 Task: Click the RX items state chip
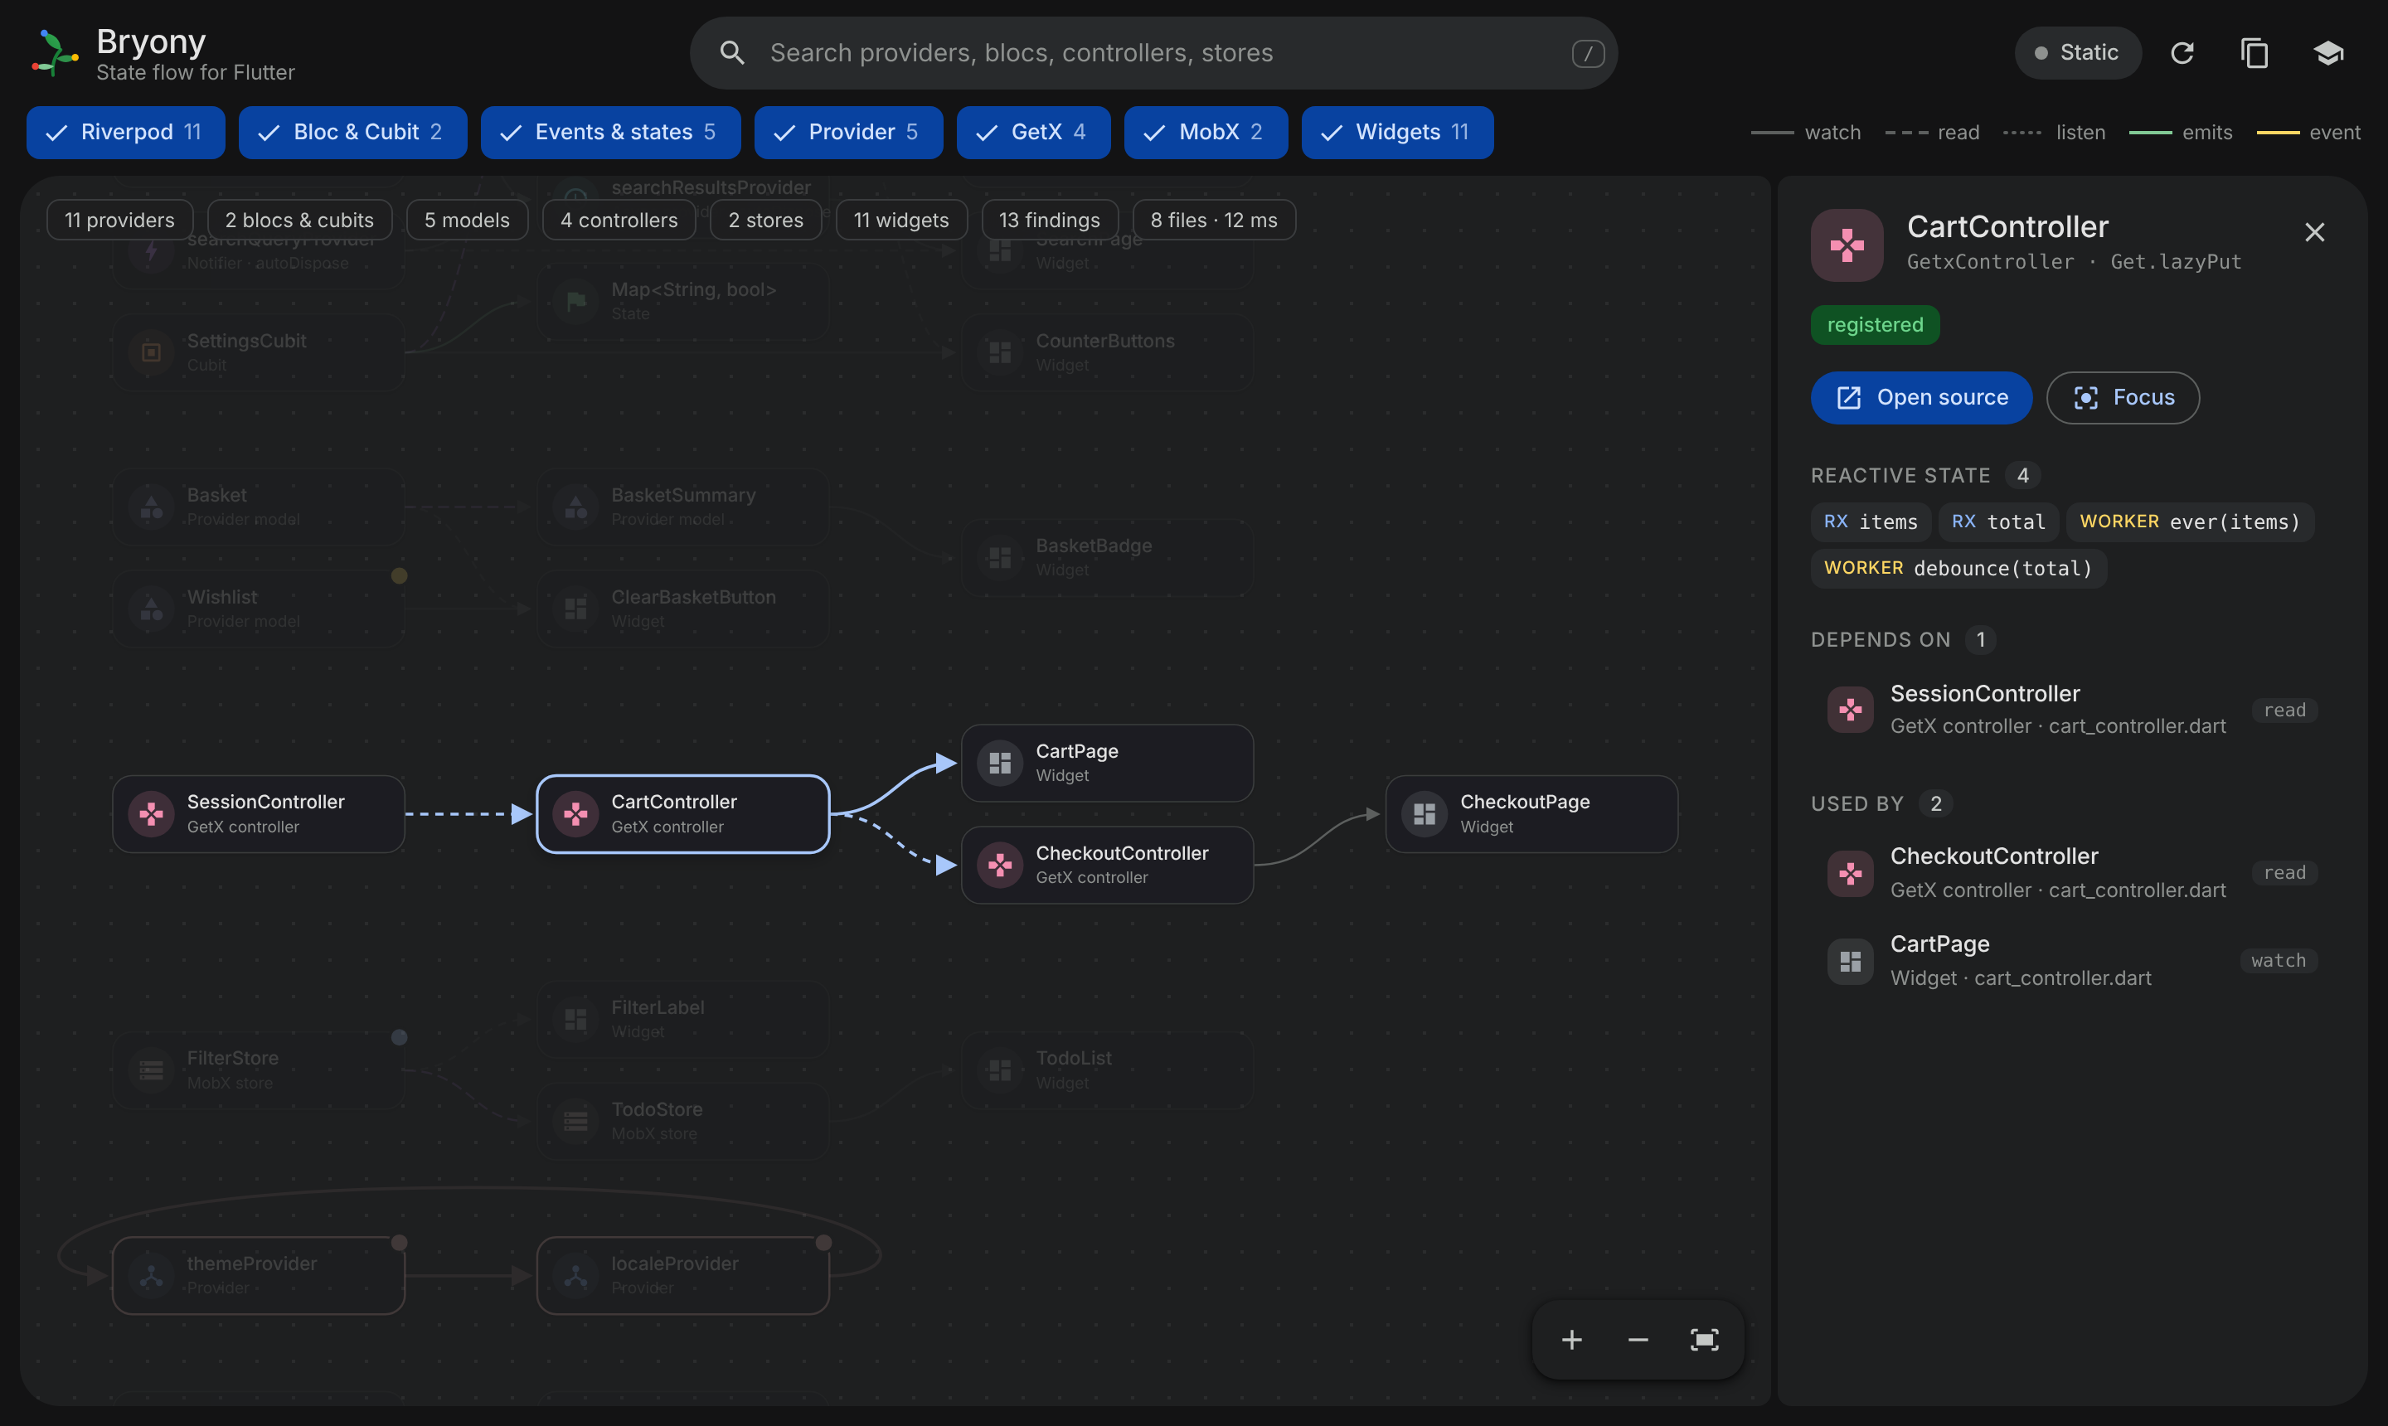[1870, 521]
